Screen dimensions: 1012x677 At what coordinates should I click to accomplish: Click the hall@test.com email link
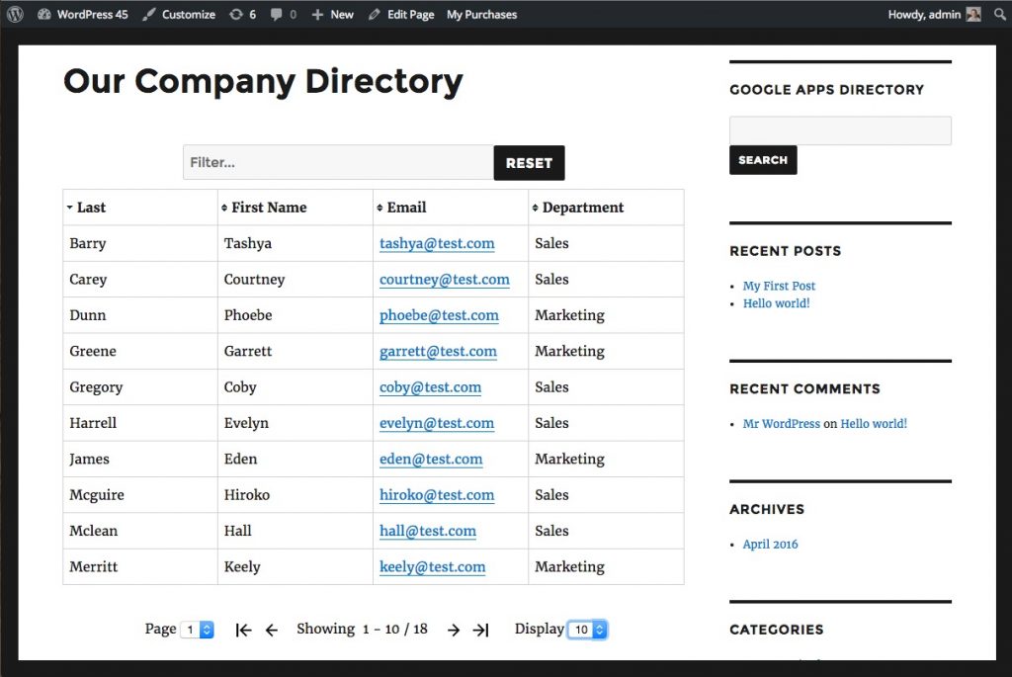[428, 531]
